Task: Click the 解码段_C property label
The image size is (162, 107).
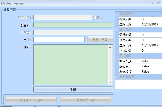Action: tap(125, 72)
